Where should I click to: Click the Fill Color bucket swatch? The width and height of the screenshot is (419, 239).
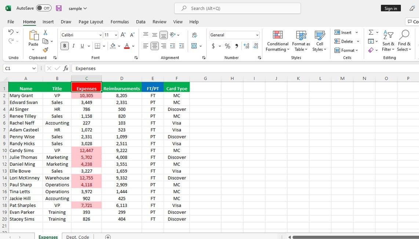[113, 46]
